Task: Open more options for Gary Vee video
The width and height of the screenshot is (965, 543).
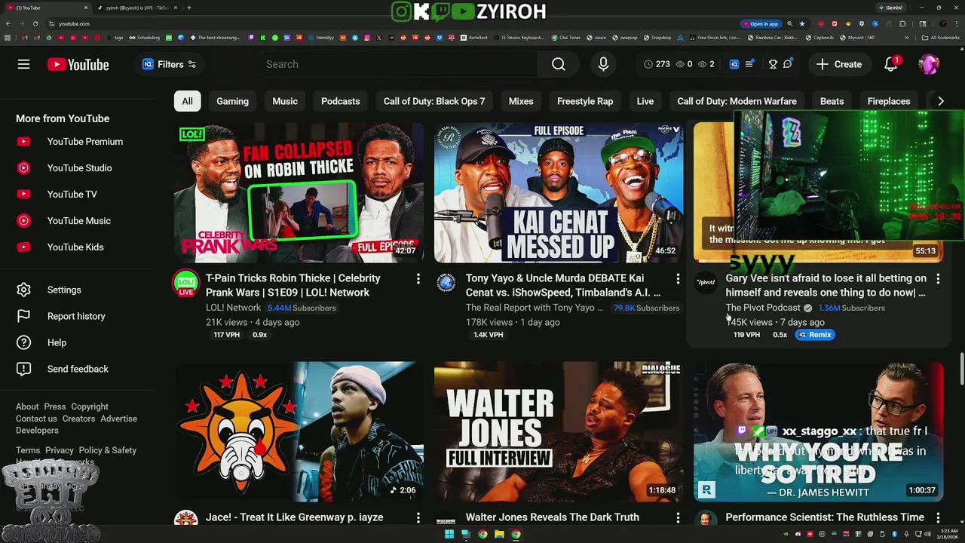Action: click(x=938, y=279)
